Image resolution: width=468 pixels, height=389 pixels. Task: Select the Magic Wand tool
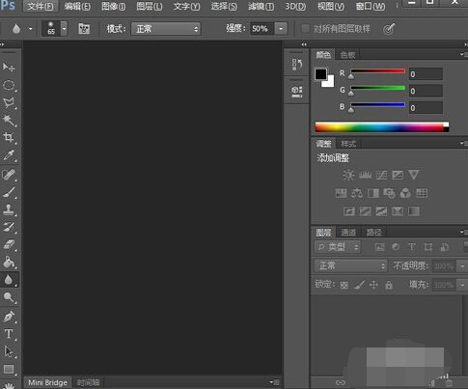[x=9, y=121]
